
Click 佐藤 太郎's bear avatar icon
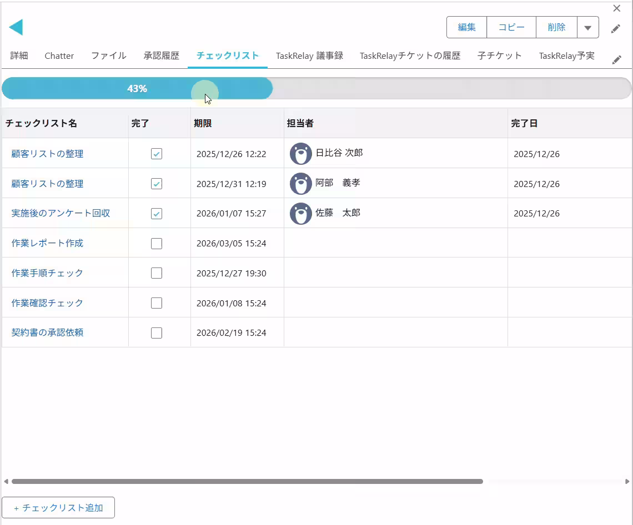(301, 214)
